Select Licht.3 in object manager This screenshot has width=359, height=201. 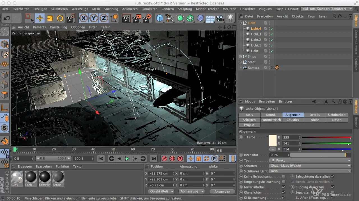pyautogui.click(x=256, y=34)
